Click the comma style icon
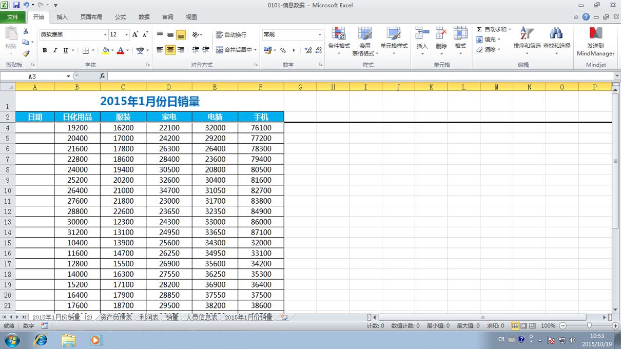621x349 pixels. pyautogui.click(x=294, y=50)
